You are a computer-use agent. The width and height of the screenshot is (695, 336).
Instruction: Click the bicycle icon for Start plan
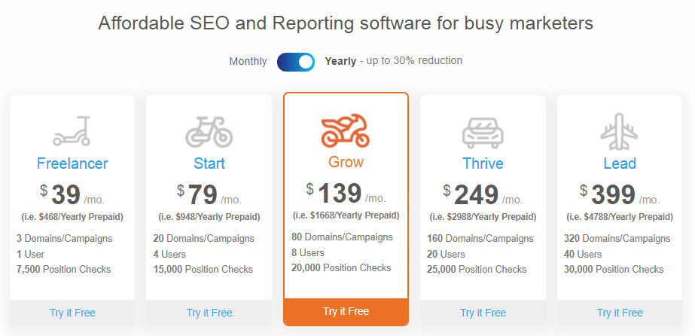[x=209, y=132]
